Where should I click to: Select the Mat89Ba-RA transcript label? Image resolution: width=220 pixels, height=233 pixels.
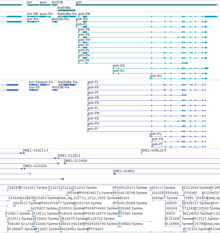[x=67, y=14]
